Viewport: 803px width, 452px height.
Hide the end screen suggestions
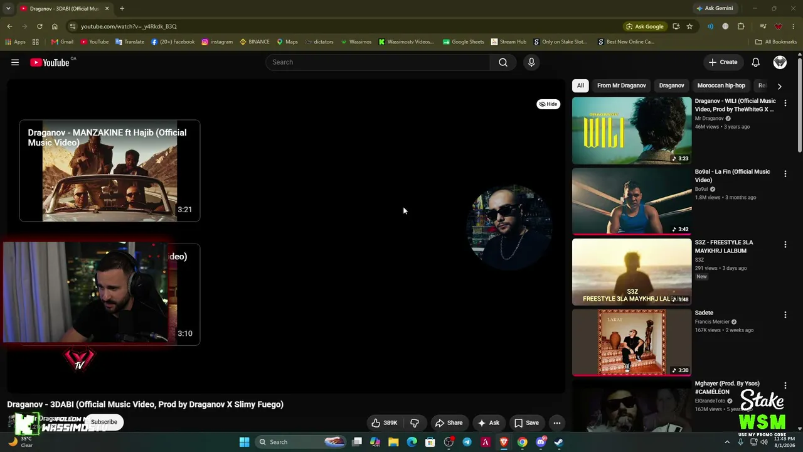coord(548,104)
